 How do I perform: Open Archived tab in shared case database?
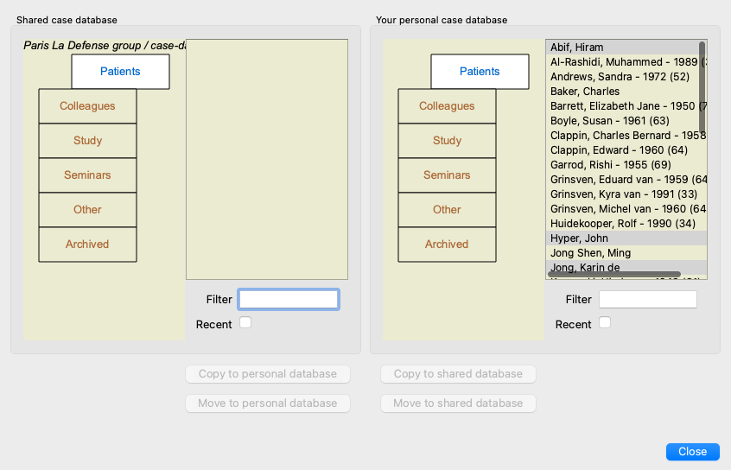tap(87, 245)
